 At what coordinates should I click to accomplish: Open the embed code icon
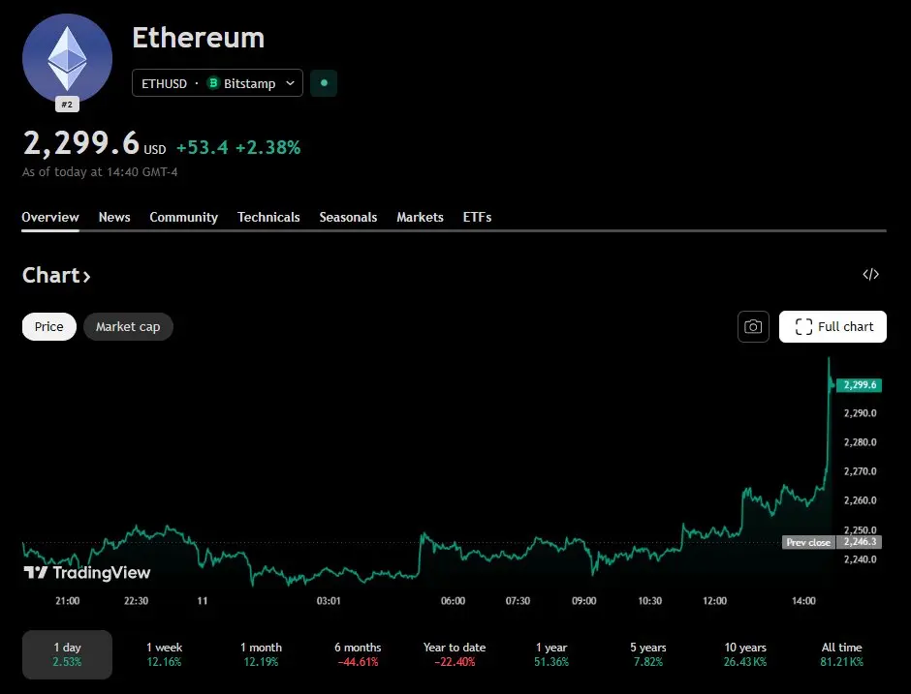pos(870,275)
